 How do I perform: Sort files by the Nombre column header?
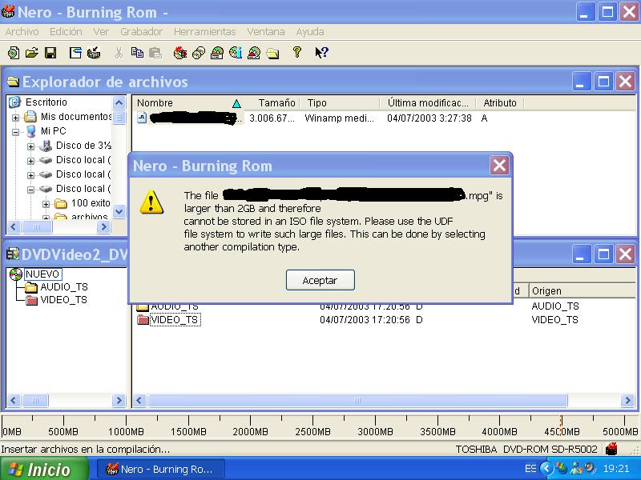(x=190, y=103)
